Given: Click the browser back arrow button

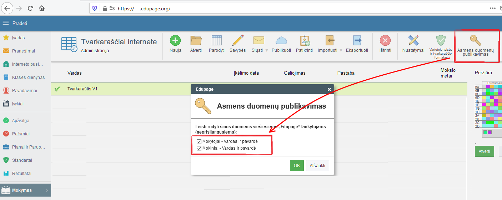Looking at the screenshot, I should (x=7, y=8).
